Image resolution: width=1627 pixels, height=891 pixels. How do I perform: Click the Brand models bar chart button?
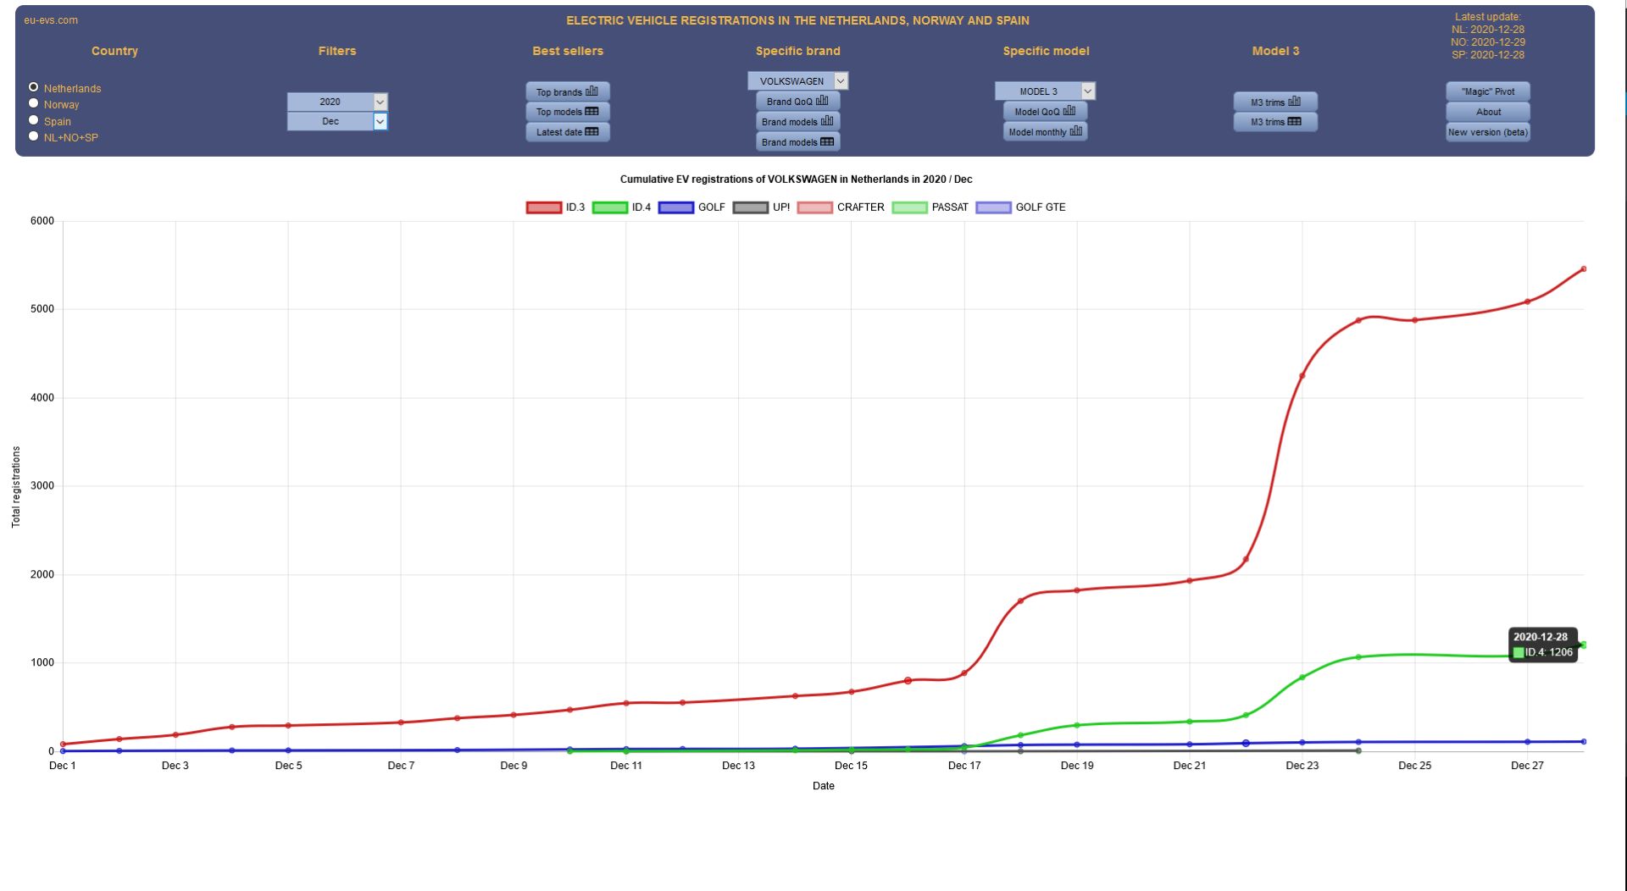coord(797,122)
